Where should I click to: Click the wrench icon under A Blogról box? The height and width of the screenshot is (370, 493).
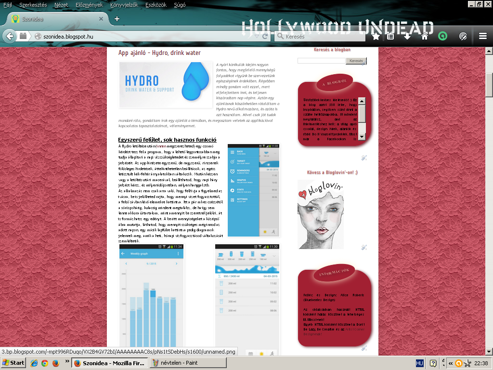(364, 158)
